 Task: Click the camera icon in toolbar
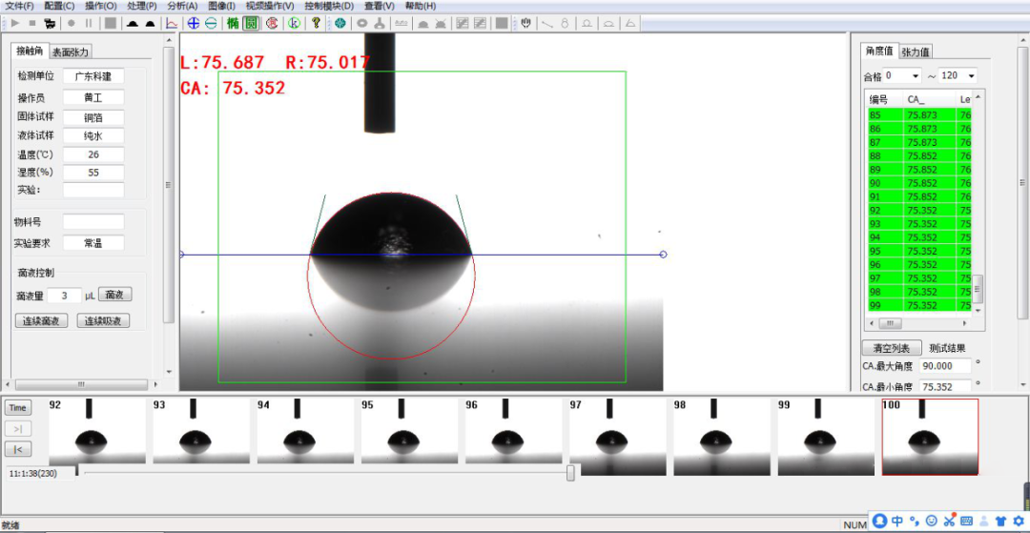pyautogui.click(x=49, y=23)
